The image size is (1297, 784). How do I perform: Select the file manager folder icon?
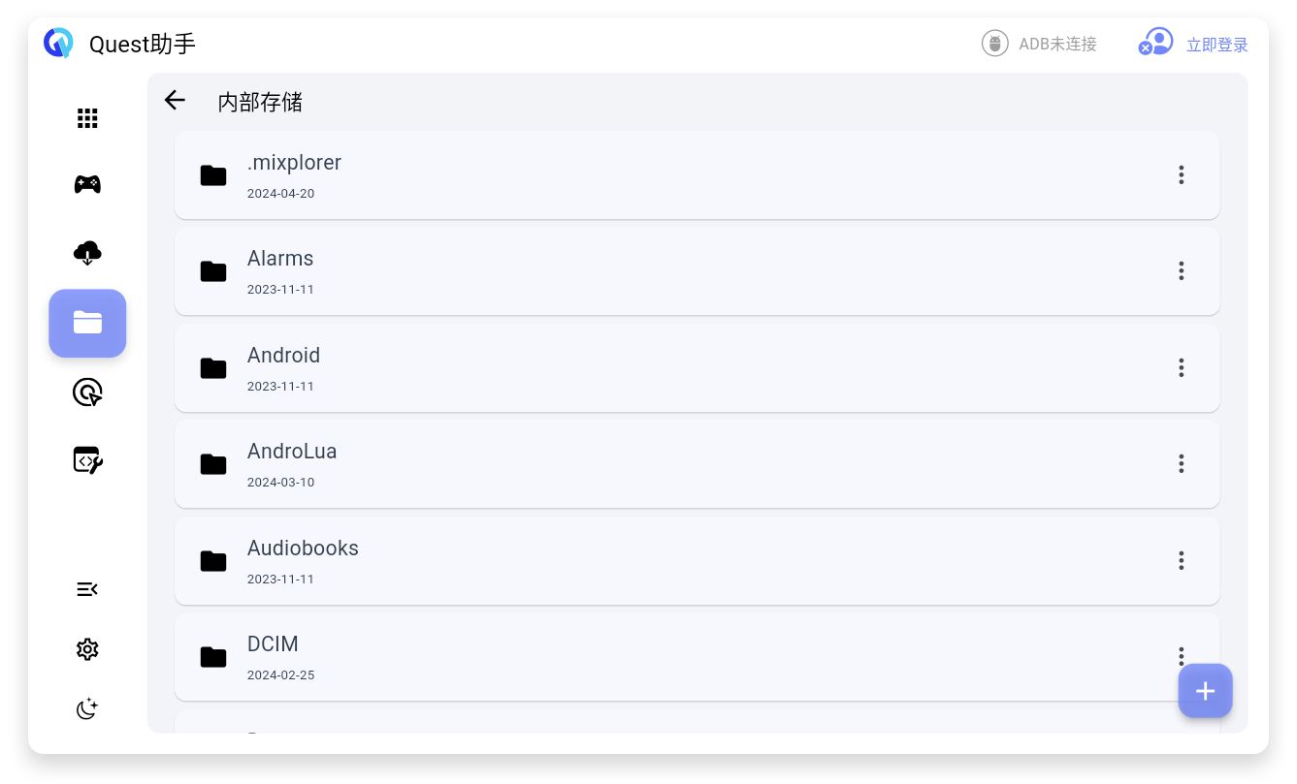click(87, 323)
